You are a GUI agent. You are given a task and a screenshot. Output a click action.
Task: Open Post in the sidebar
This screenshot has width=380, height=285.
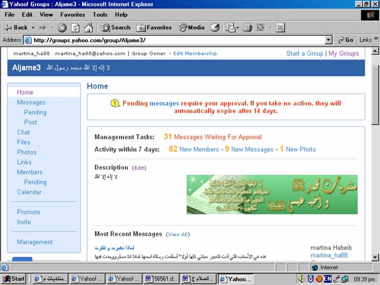click(31, 122)
